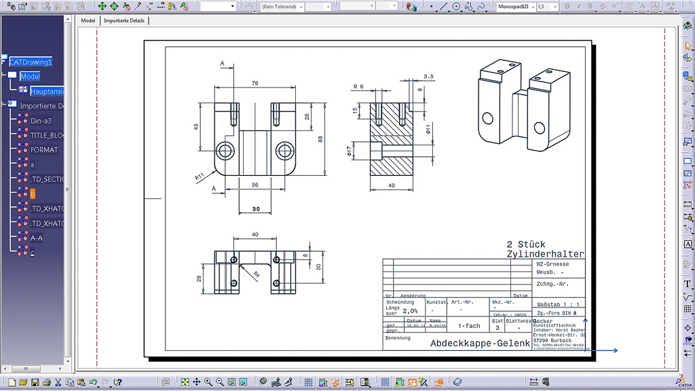This screenshot has height=391, width=695.
Task: Open the font size 3,5 dropdown
Action: coord(555,7)
